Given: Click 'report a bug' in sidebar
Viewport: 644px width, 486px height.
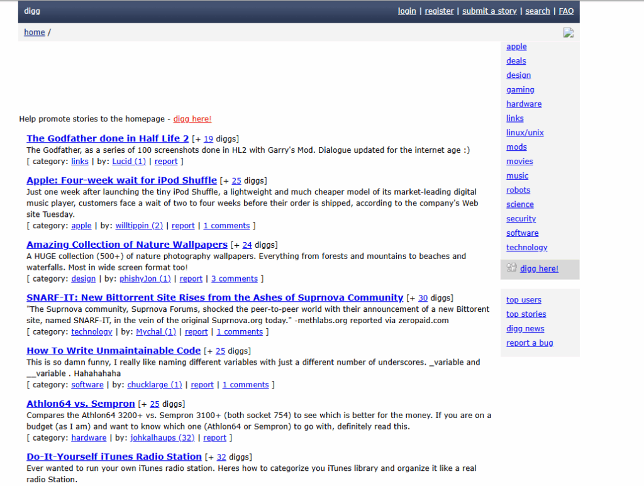Looking at the screenshot, I should tap(530, 343).
